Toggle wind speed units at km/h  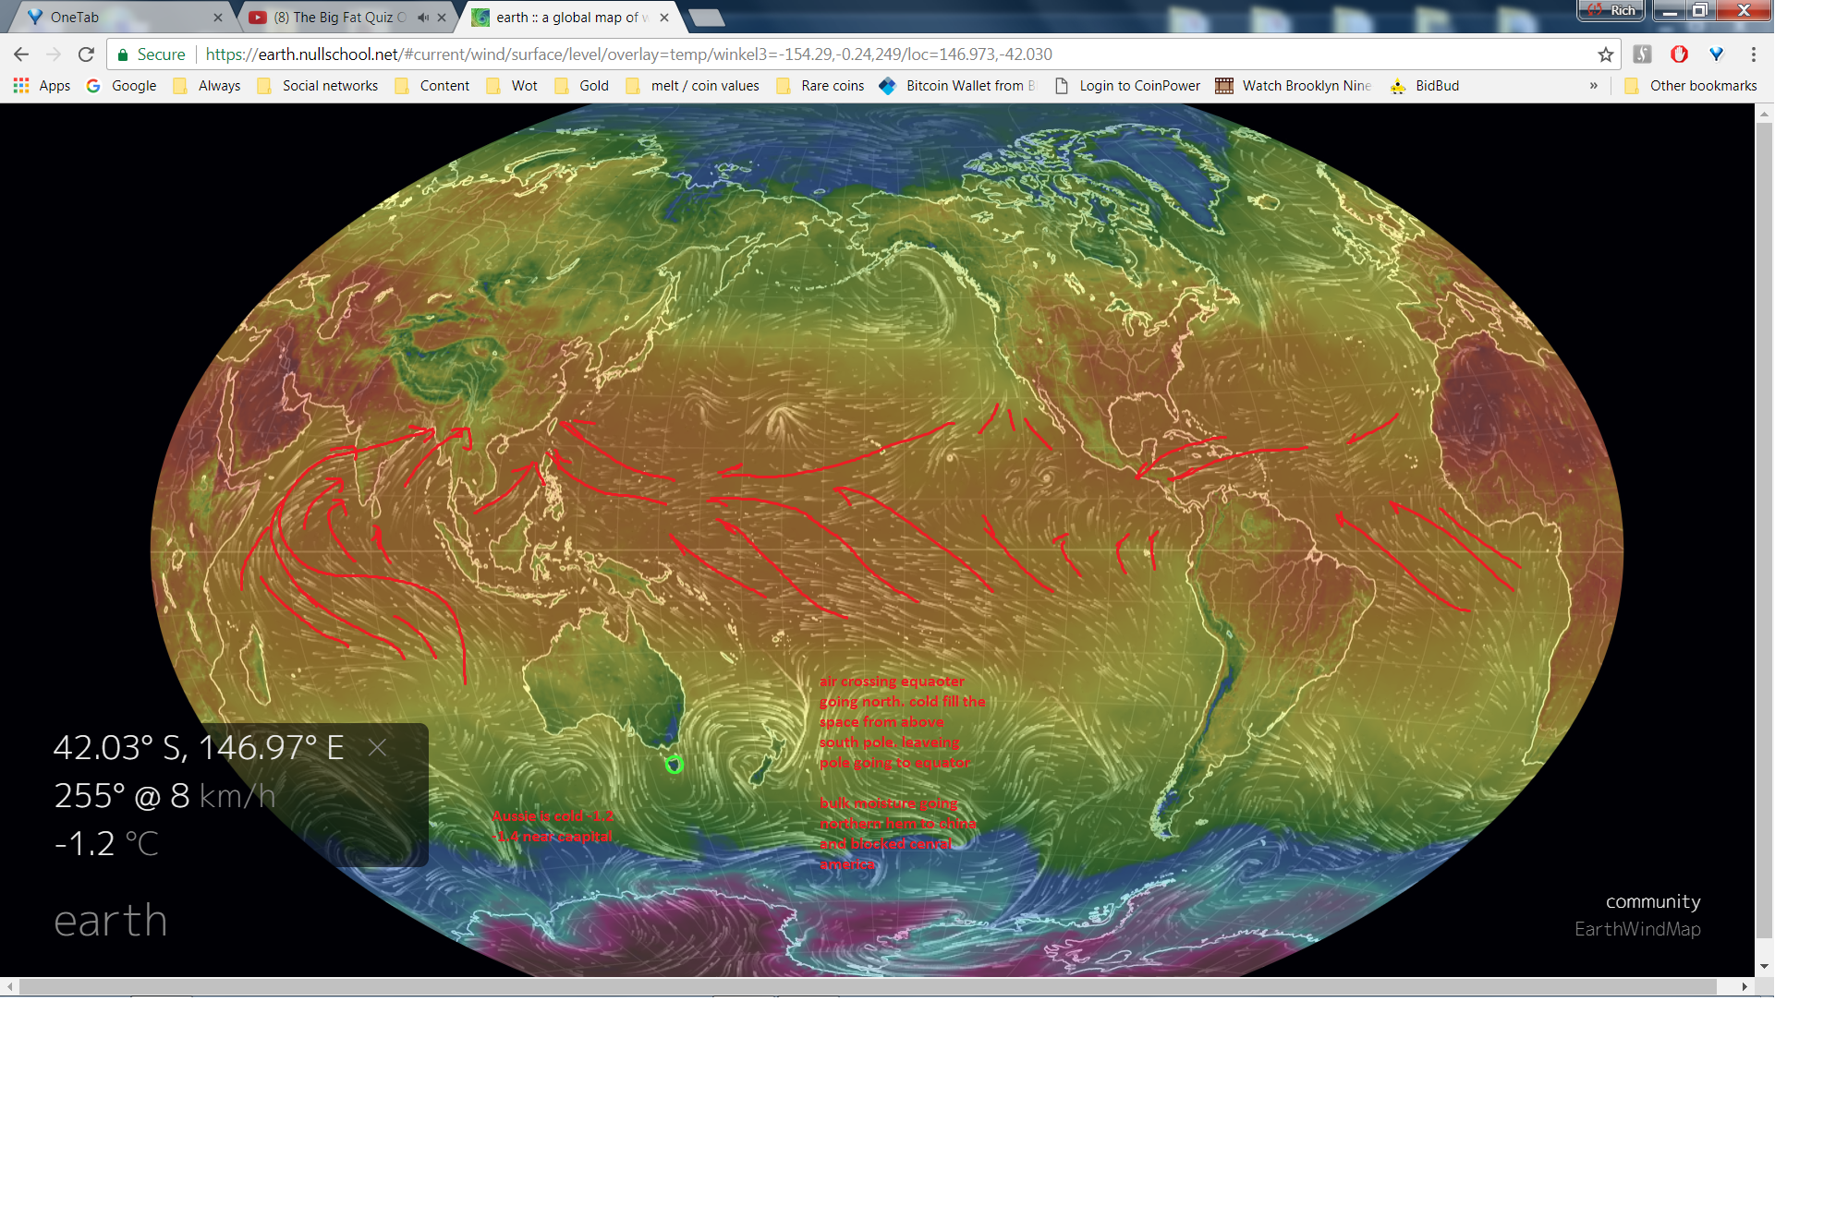click(x=237, y=796)
